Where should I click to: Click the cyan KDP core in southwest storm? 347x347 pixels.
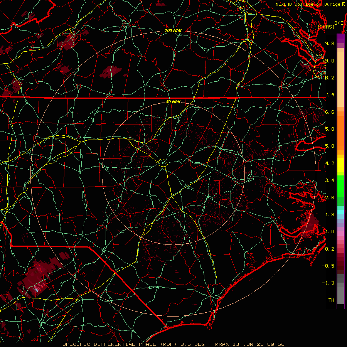(37, 290)
